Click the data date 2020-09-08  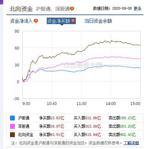point(122,8)
